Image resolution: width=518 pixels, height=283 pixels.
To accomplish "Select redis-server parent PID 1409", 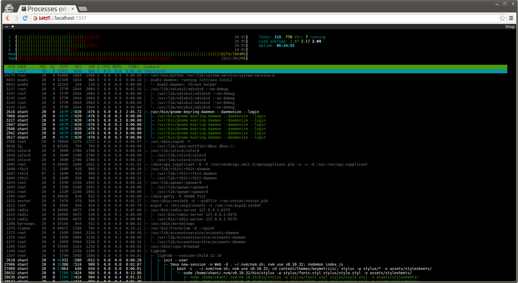I will tap(255, 210).
